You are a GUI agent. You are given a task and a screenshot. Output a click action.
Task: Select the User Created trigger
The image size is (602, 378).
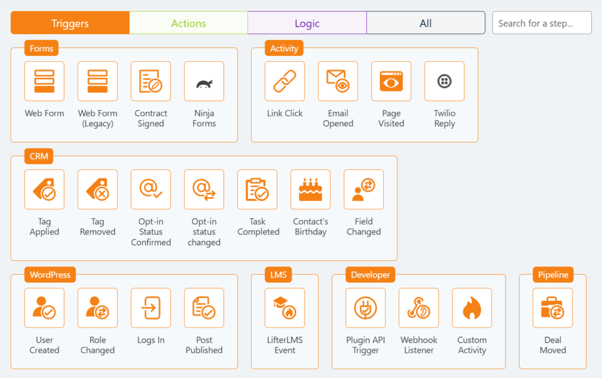coord(44,308)
